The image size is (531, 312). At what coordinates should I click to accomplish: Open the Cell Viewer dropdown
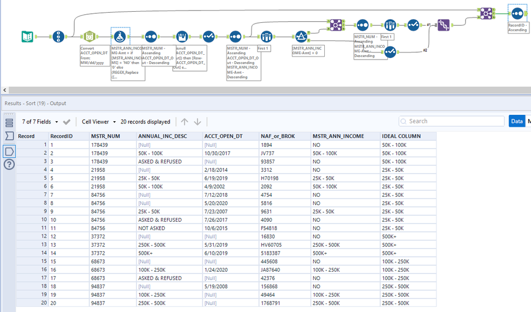pos(98,122)
